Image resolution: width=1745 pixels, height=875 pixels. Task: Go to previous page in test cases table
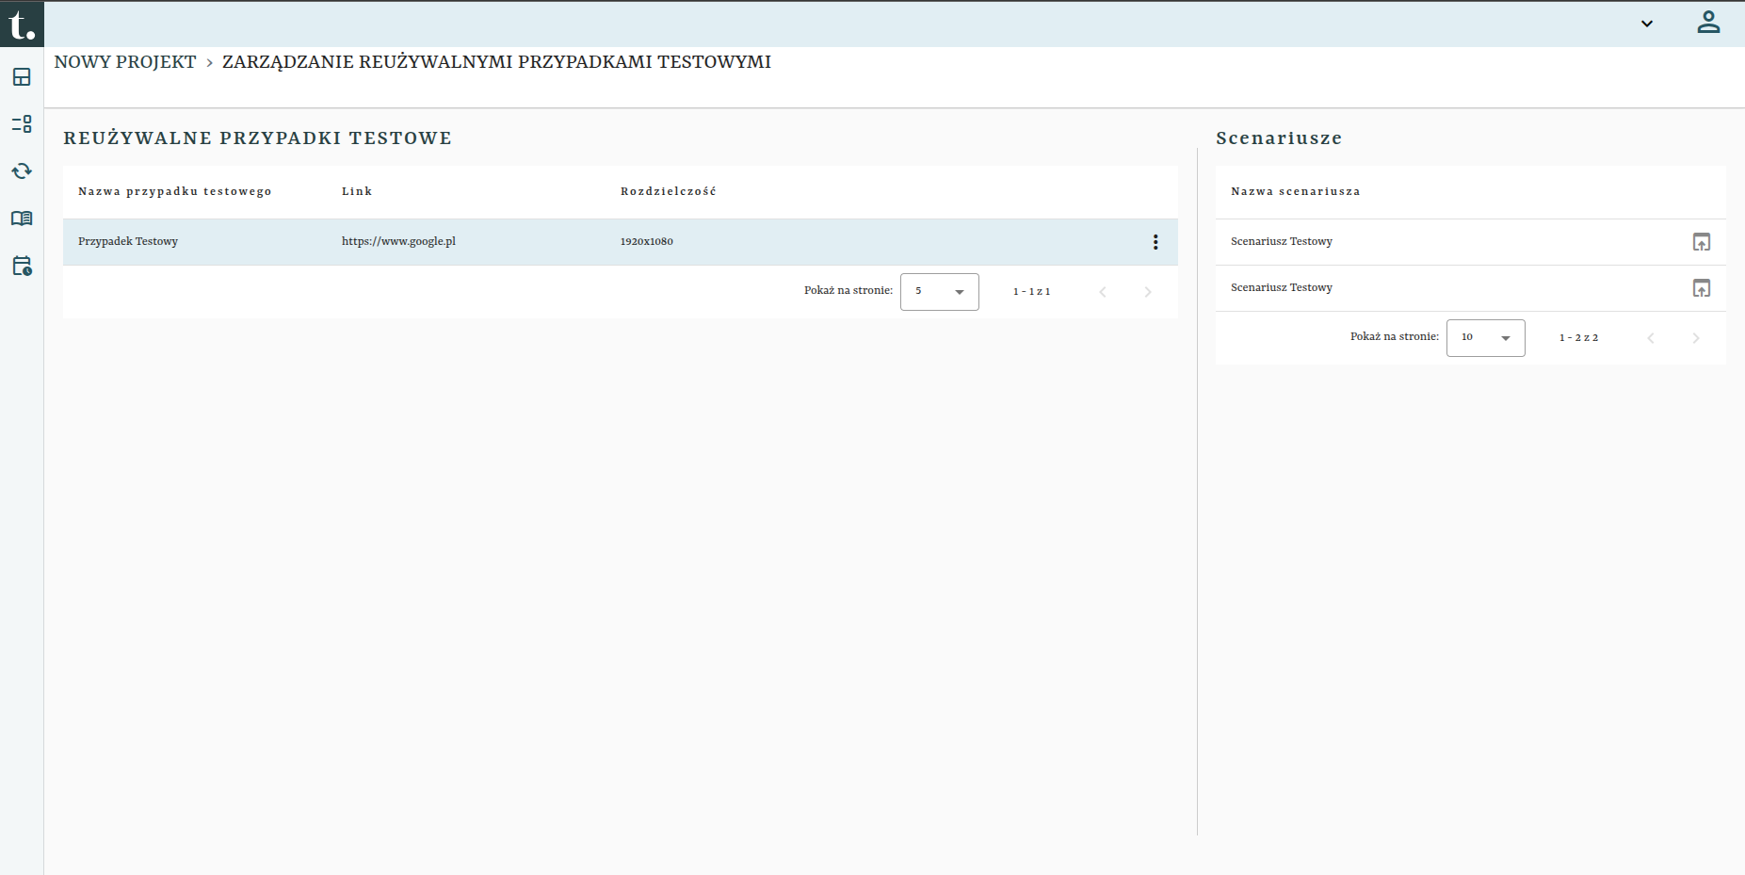pyautogui.click(x=1103, y=292)
